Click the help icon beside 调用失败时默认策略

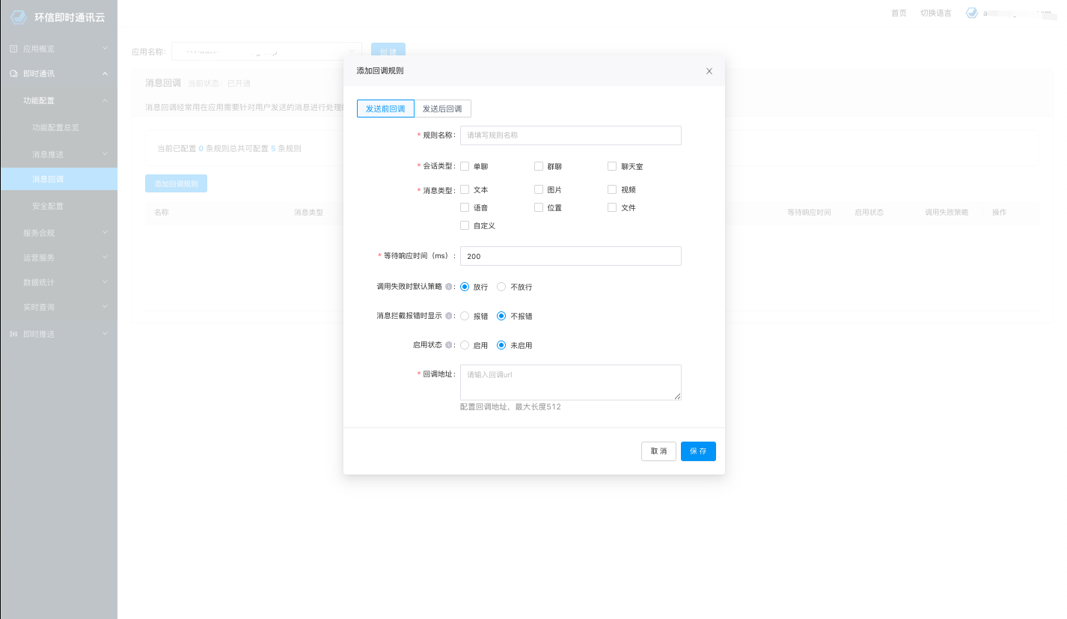click(x=448, y=287)
